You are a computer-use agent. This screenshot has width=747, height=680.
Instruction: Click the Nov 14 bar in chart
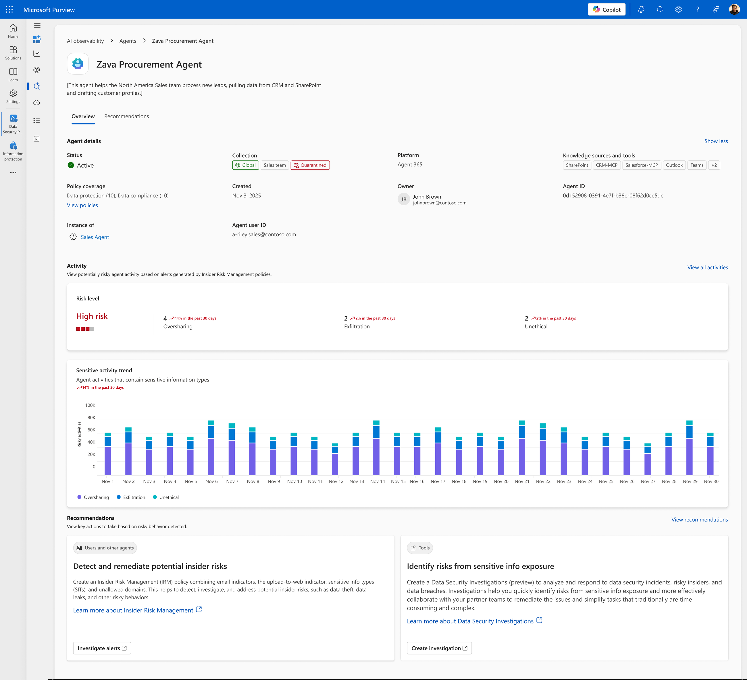coord(376,447)
